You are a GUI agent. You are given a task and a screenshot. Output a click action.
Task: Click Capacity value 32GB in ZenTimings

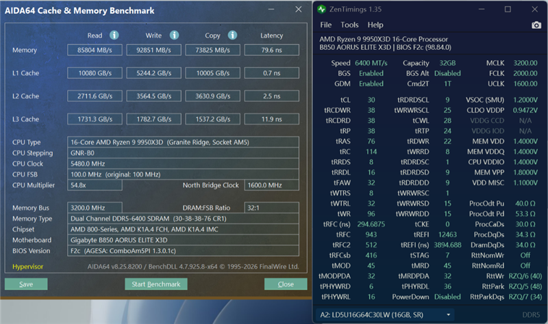tap(447, 63)
